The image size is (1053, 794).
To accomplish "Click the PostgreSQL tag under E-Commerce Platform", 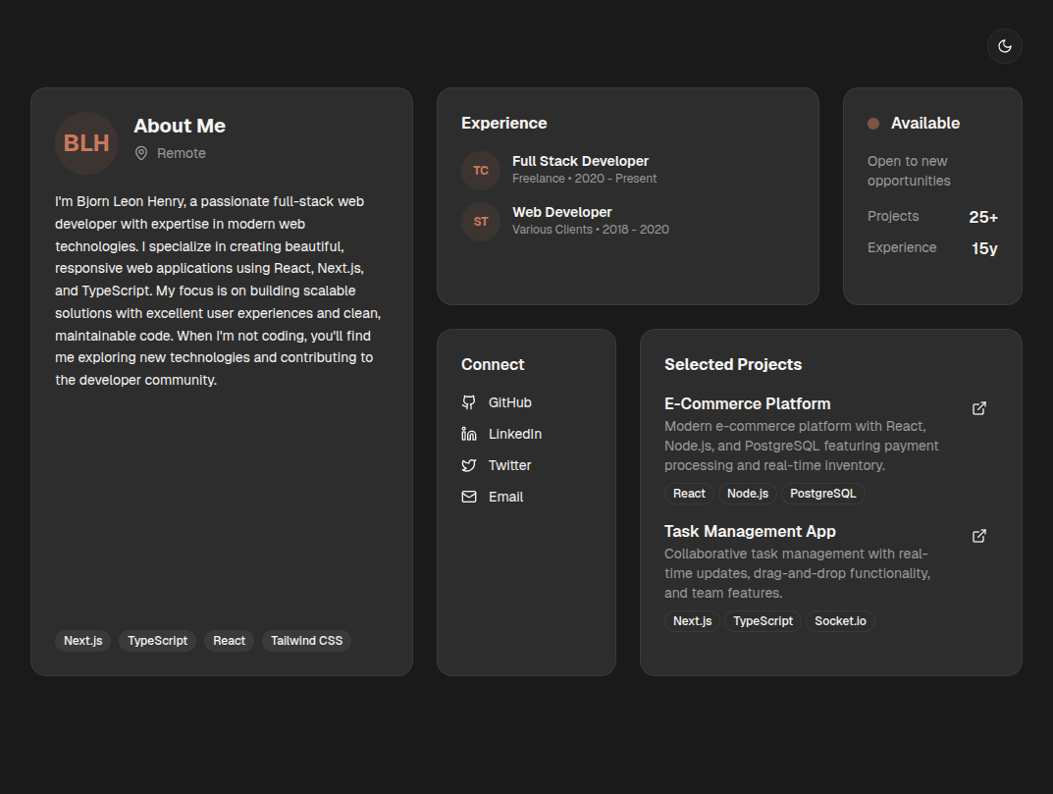I will pos(822,494).
